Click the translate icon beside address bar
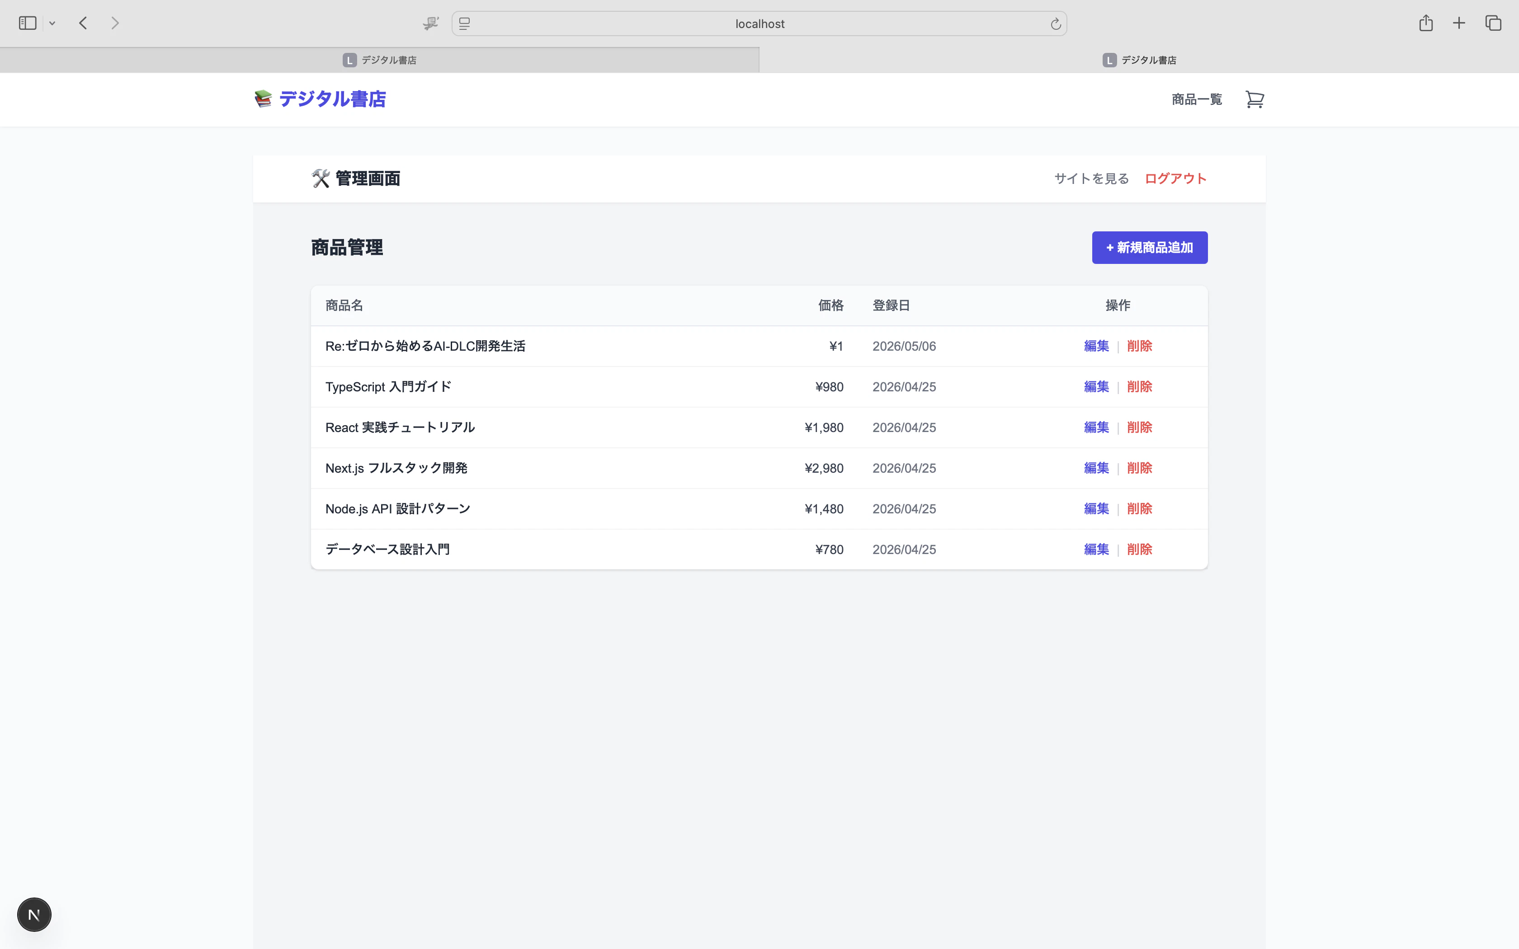This screenshot has width=1519, height=949. tap(430, 23)
